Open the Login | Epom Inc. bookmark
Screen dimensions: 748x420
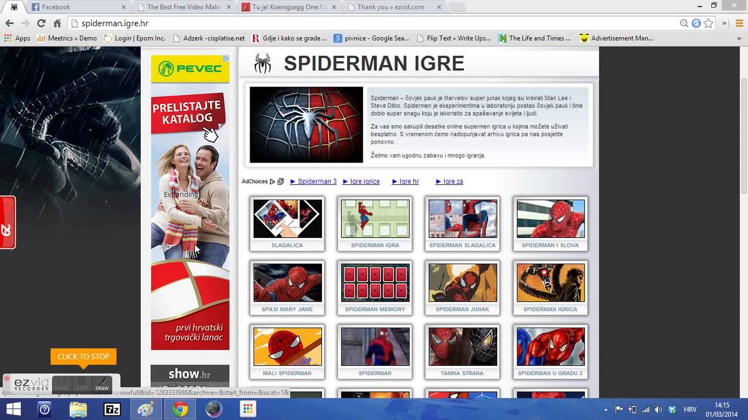(134, 38)
